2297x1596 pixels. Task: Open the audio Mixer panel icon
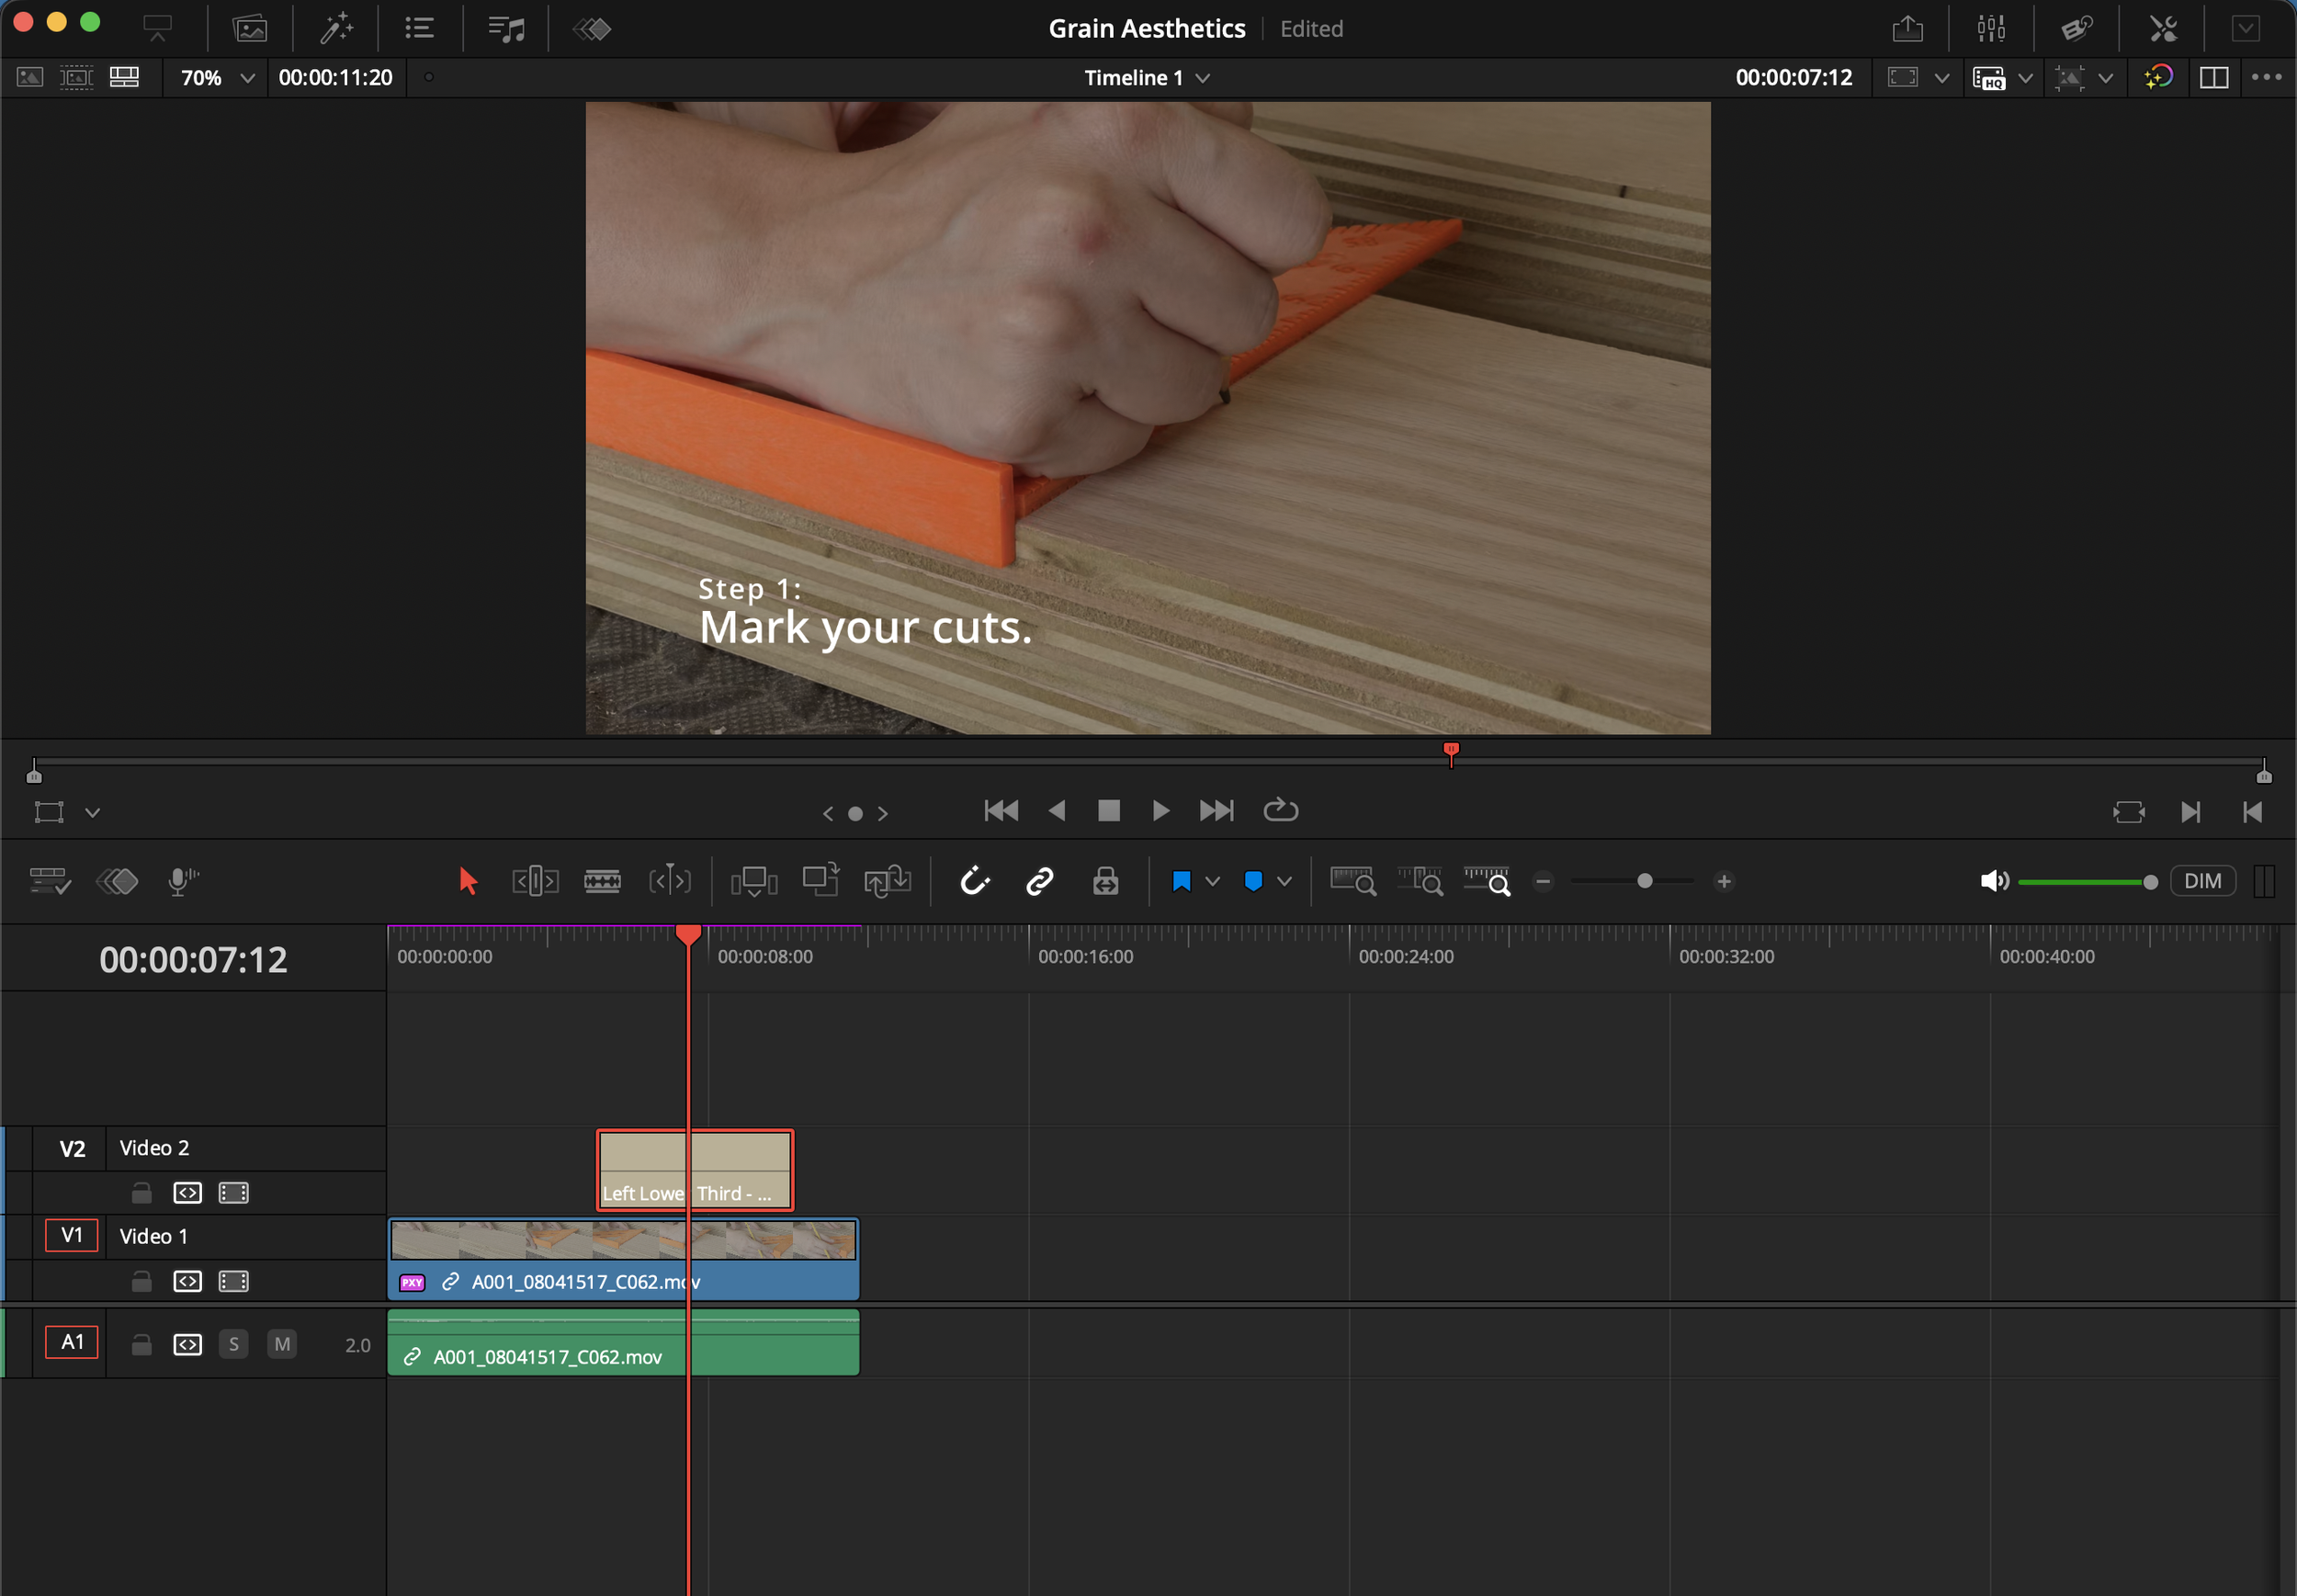click(x=1991, y=28)
